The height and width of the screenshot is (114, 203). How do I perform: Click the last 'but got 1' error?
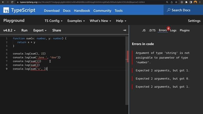click(x=162, y=87)
